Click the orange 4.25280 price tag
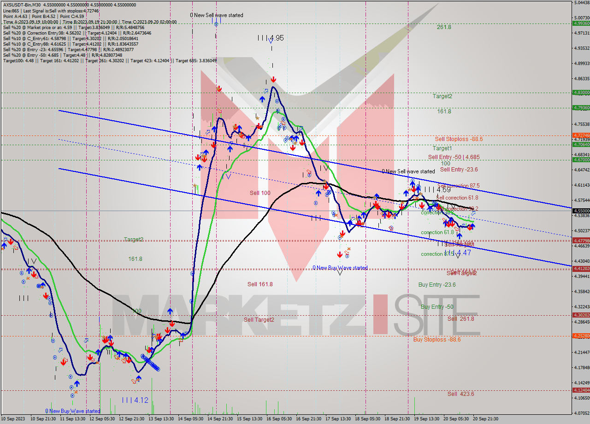590x424 pixels. [581, 336]
